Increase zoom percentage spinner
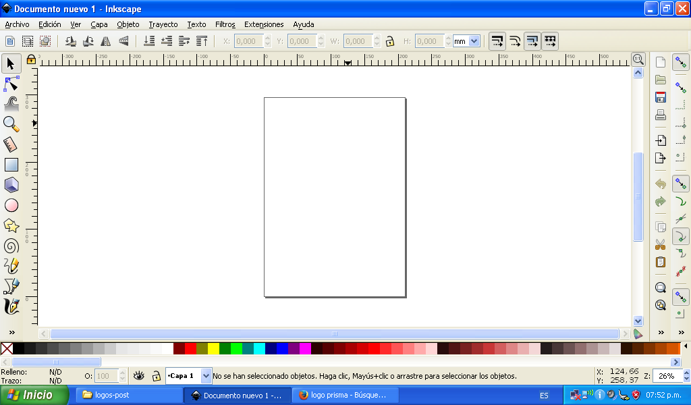The image size is (691, 405). [x=686, y=373]
